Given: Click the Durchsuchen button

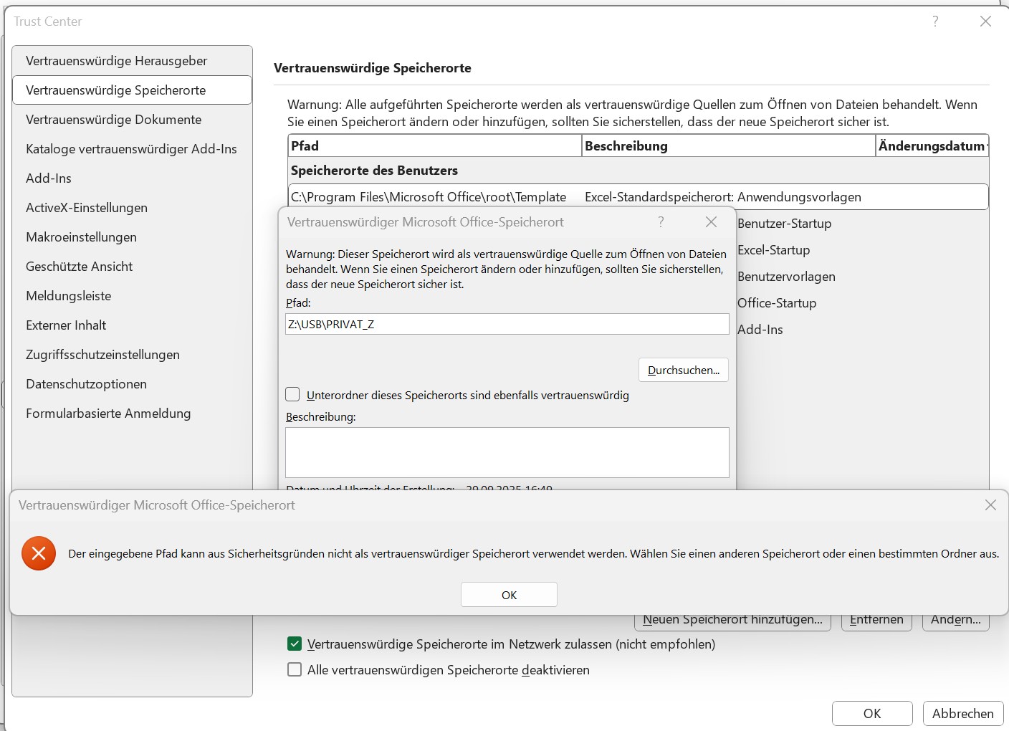Looking at the screenshot, I should click(684, 370).
